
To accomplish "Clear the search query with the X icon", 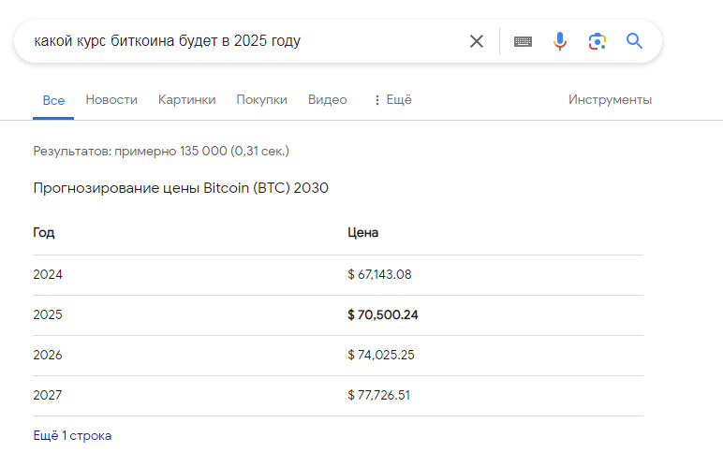I will point(477,41).
